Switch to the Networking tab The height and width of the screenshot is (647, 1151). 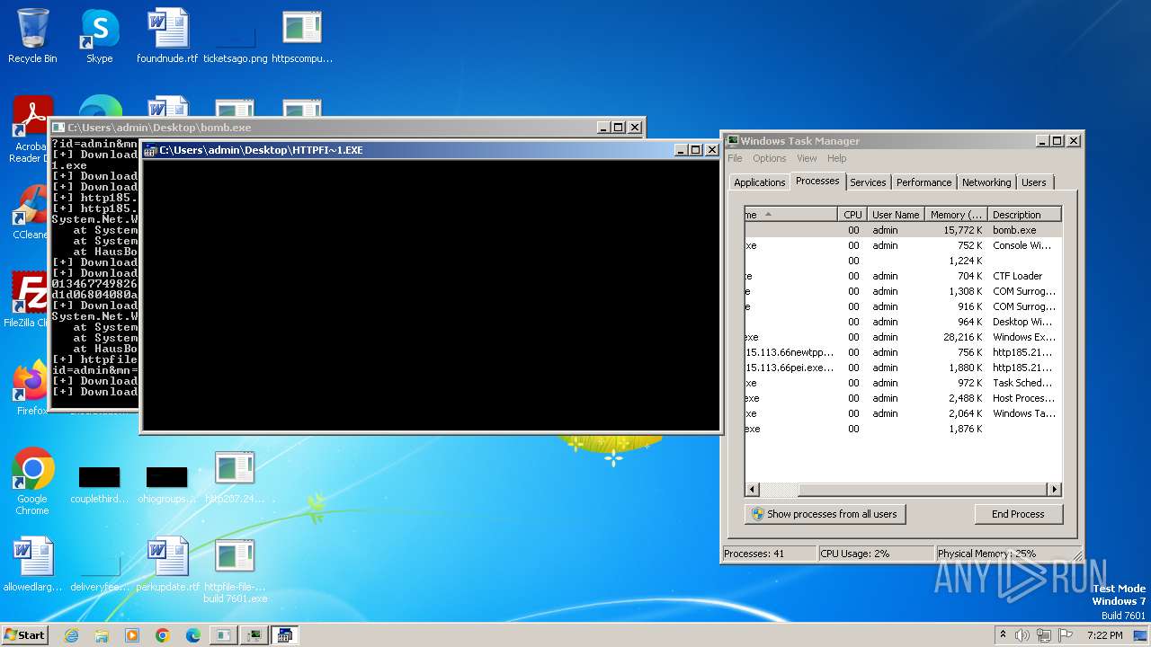(986, 182)
